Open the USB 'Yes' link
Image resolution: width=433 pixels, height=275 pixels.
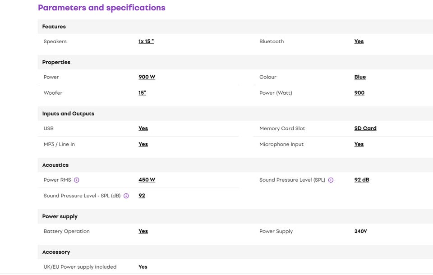[143, 128]
